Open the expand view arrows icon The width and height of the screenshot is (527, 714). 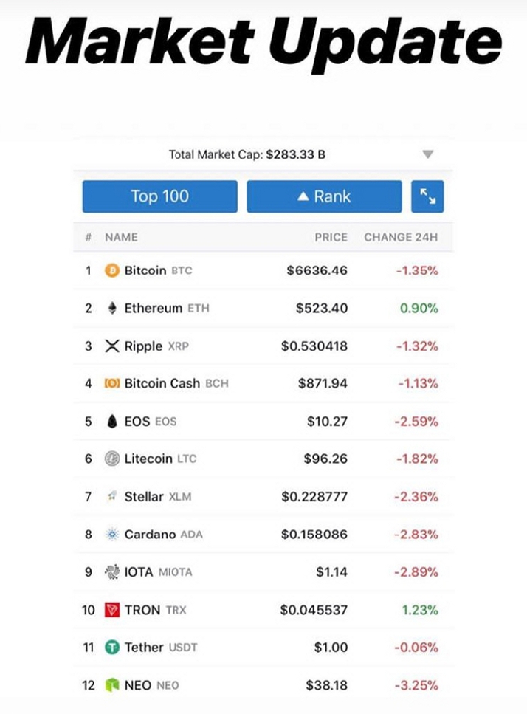(427, 196)
